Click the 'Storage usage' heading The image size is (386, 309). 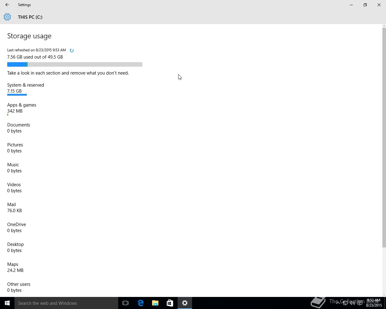pos(29,36)
